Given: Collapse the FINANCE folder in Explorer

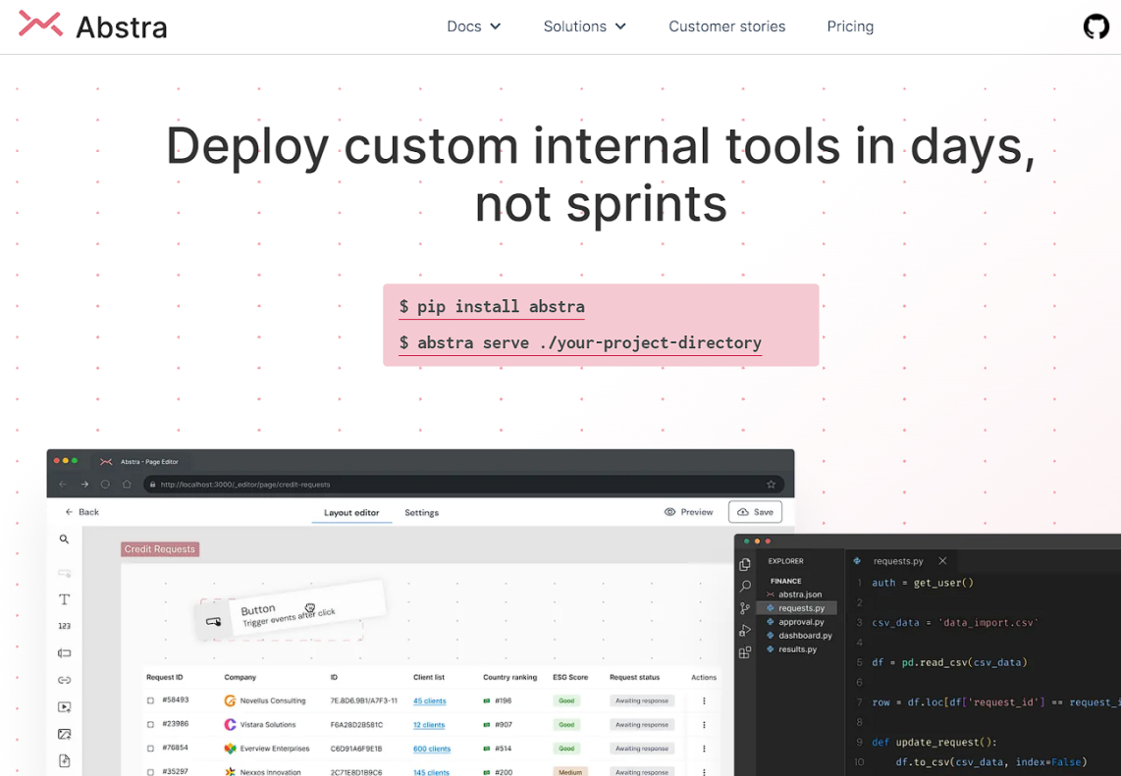Looking at the screenshot, I should [x=785, y=581].
